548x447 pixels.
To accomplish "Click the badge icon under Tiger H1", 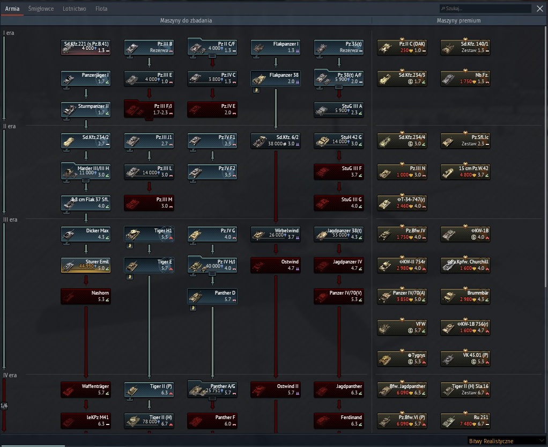I will pyautogui.click(x=130, y=246).
